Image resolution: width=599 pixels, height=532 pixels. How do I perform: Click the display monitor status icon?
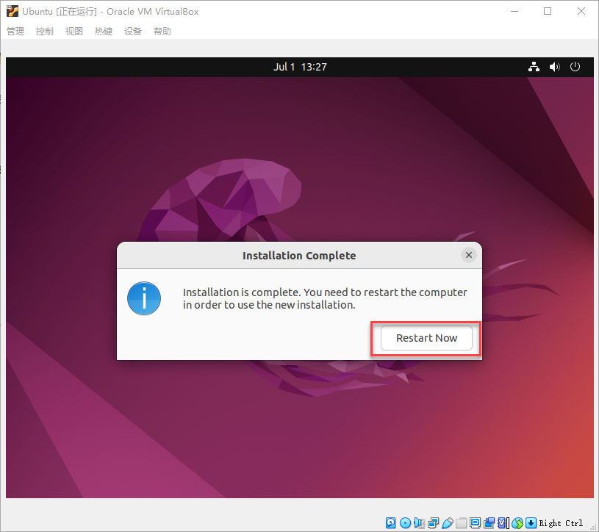coord(475,523)
